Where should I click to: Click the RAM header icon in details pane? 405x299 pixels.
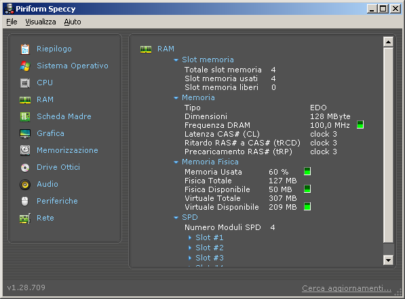(146, 49)
